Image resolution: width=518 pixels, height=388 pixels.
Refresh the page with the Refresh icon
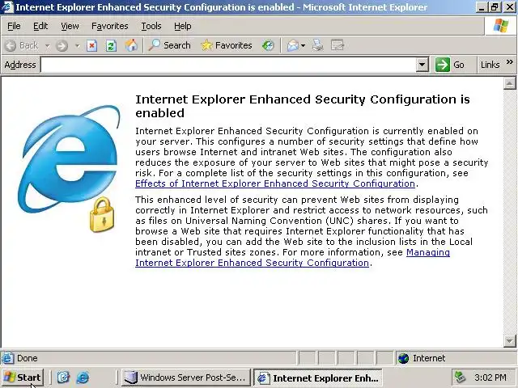coord(111,45)
